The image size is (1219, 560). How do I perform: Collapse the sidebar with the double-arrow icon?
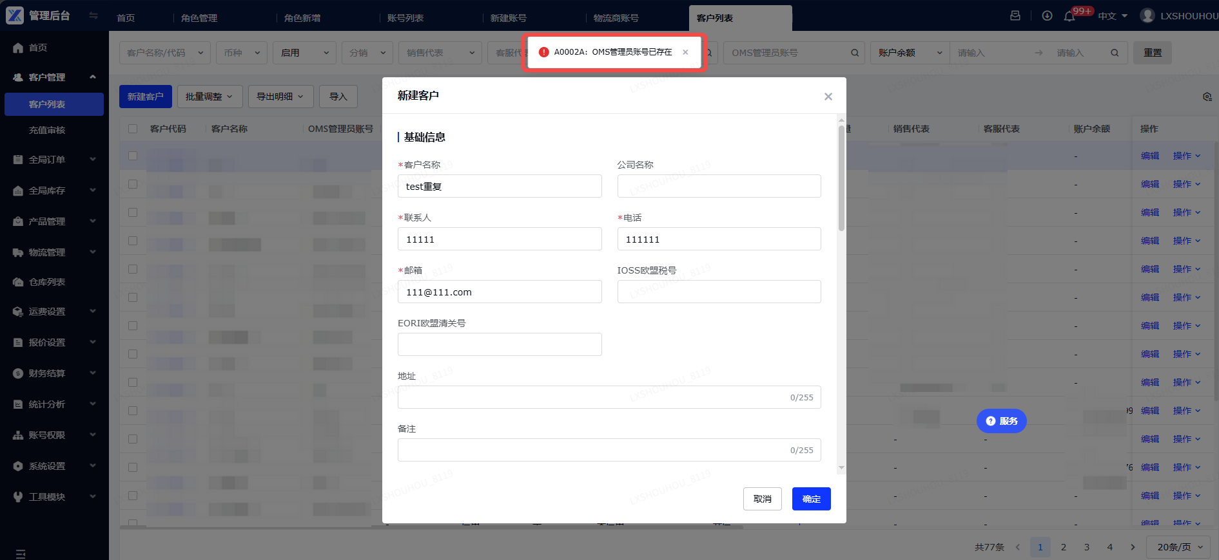point(93,15)
